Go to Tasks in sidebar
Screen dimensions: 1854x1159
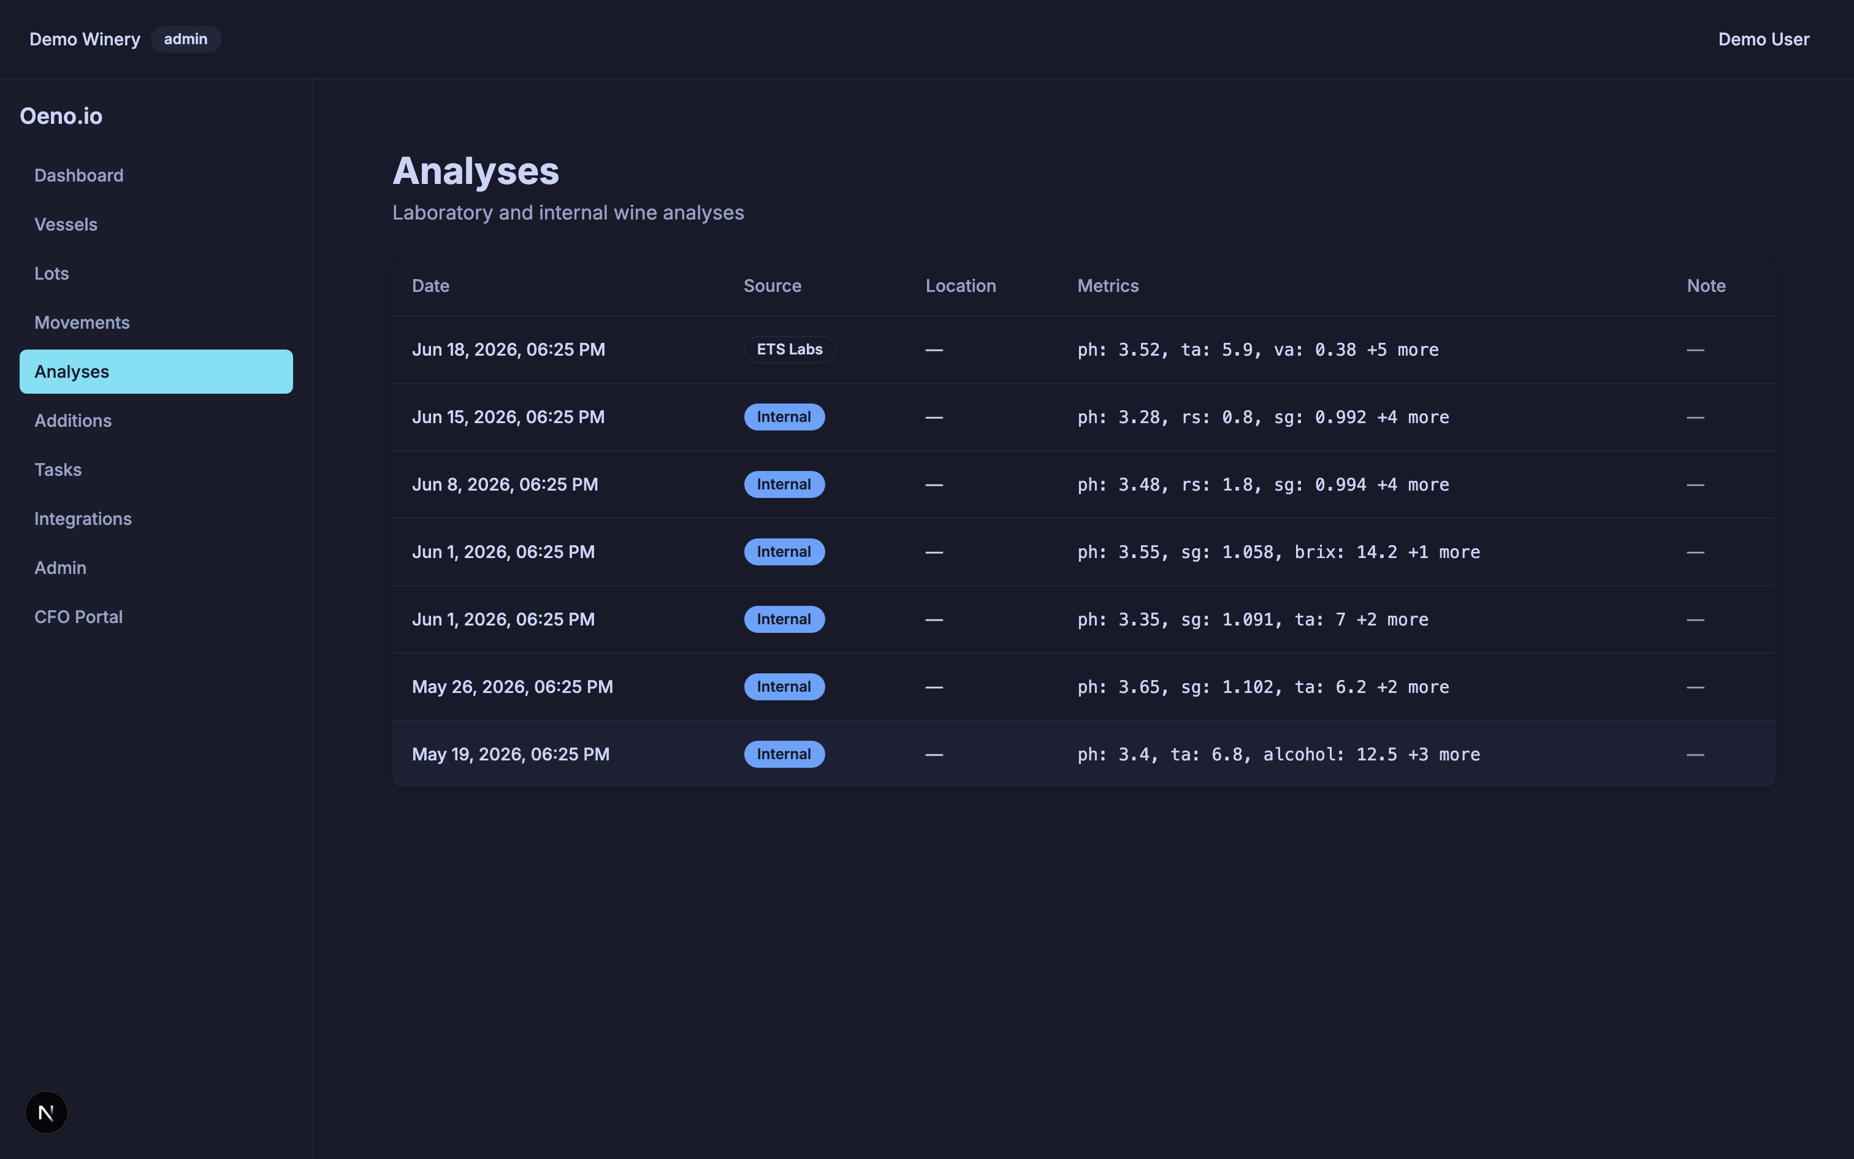[156, 470]
